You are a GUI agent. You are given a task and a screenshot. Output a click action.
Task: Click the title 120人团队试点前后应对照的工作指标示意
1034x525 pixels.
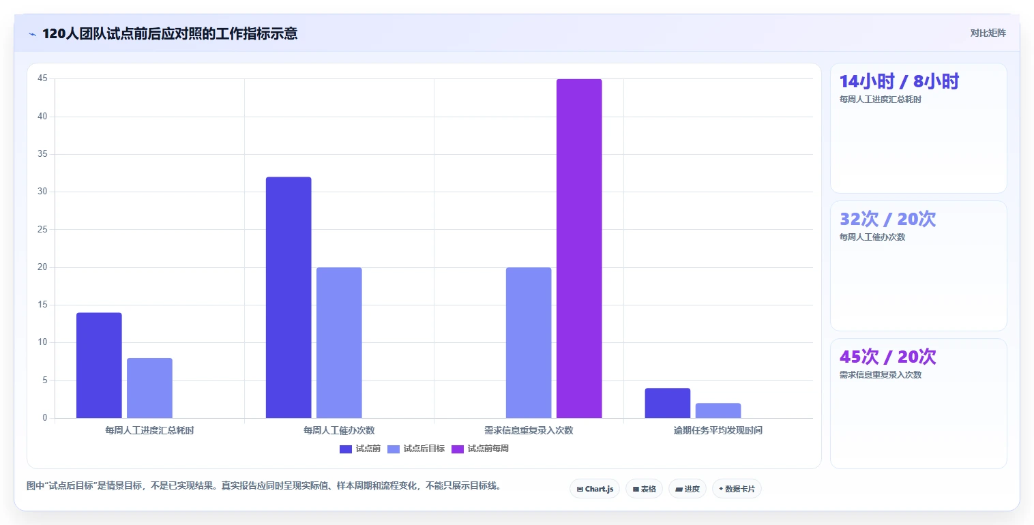[170, 34]
